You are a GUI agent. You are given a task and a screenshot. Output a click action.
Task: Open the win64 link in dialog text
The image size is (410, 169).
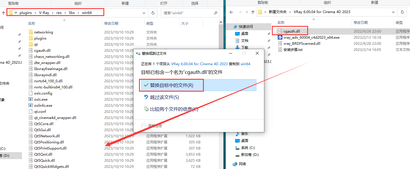[245, 64]
